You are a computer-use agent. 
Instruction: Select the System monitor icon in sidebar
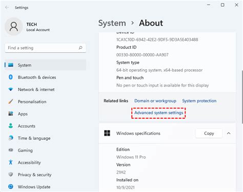11,65
